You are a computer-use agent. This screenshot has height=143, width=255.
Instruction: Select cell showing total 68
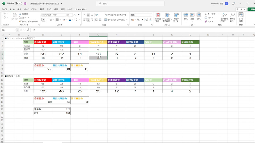pyautogui.click(x=43, y=54)
